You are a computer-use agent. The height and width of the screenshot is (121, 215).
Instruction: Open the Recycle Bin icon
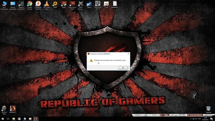[208, 109]
